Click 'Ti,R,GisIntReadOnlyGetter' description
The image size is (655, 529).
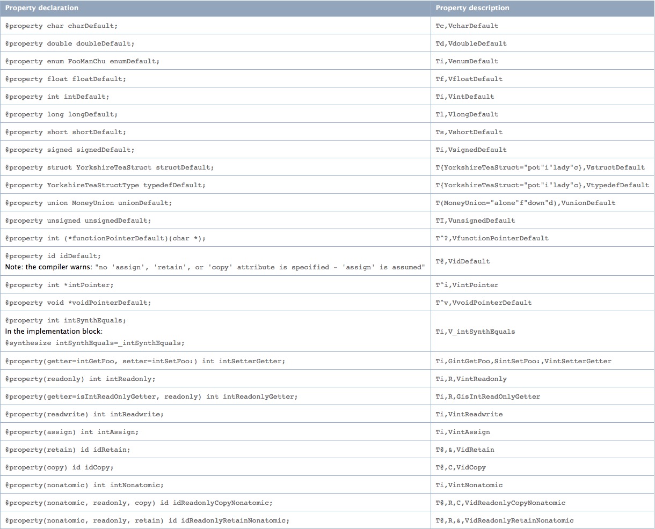(x=487, y=396)
